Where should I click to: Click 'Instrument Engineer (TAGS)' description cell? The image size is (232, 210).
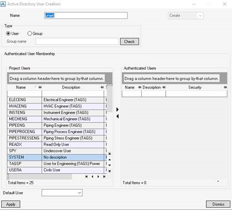(x=73, y=113)
